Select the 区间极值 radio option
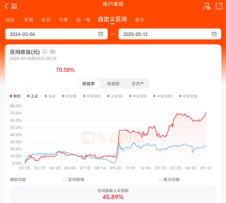Image resolution: width=226 pixels, height=203 pixels. (x=65, y=180)
